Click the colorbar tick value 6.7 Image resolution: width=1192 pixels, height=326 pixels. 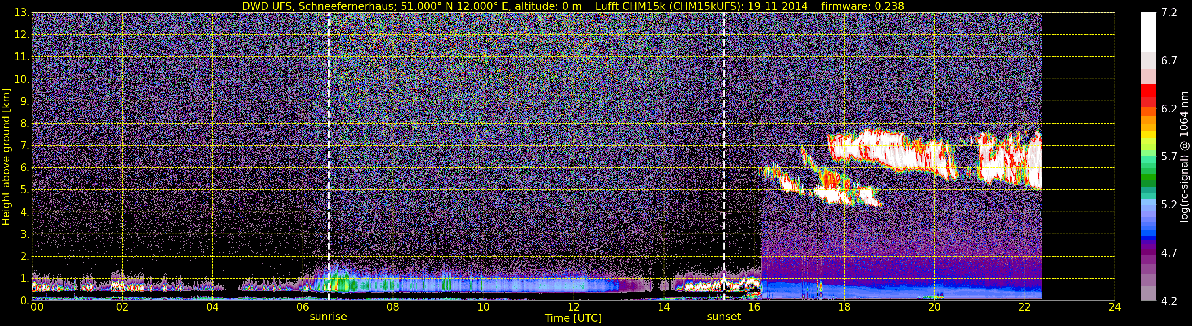coord(1169,61)
